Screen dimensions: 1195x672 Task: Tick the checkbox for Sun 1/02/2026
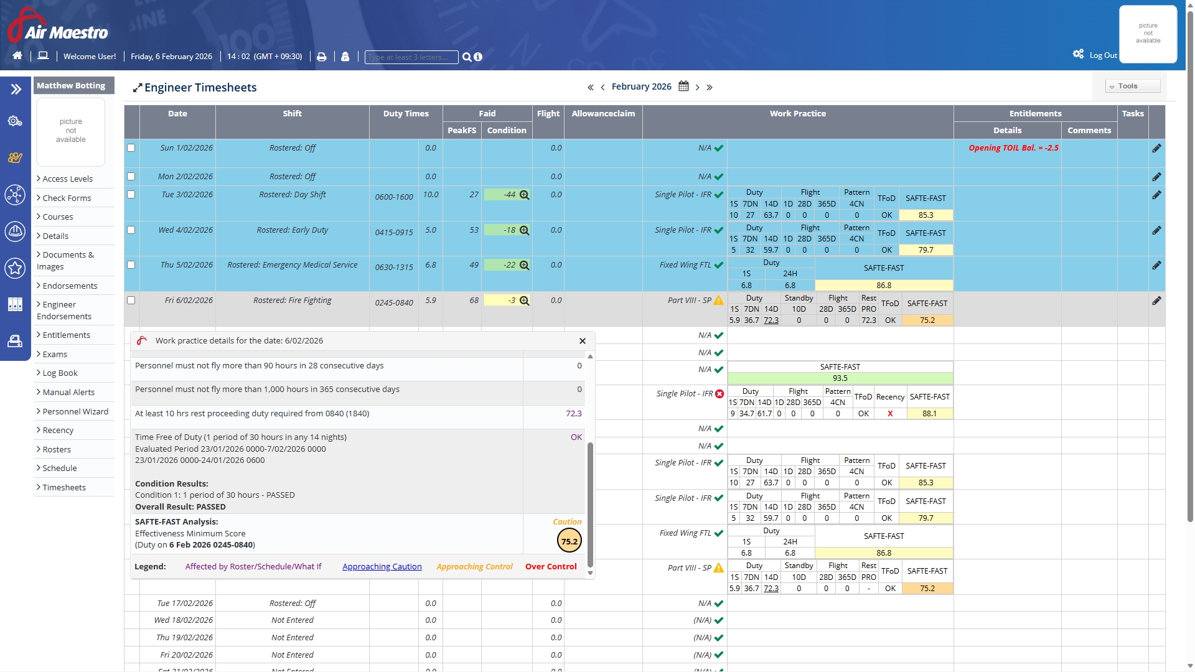coord(131,148)
